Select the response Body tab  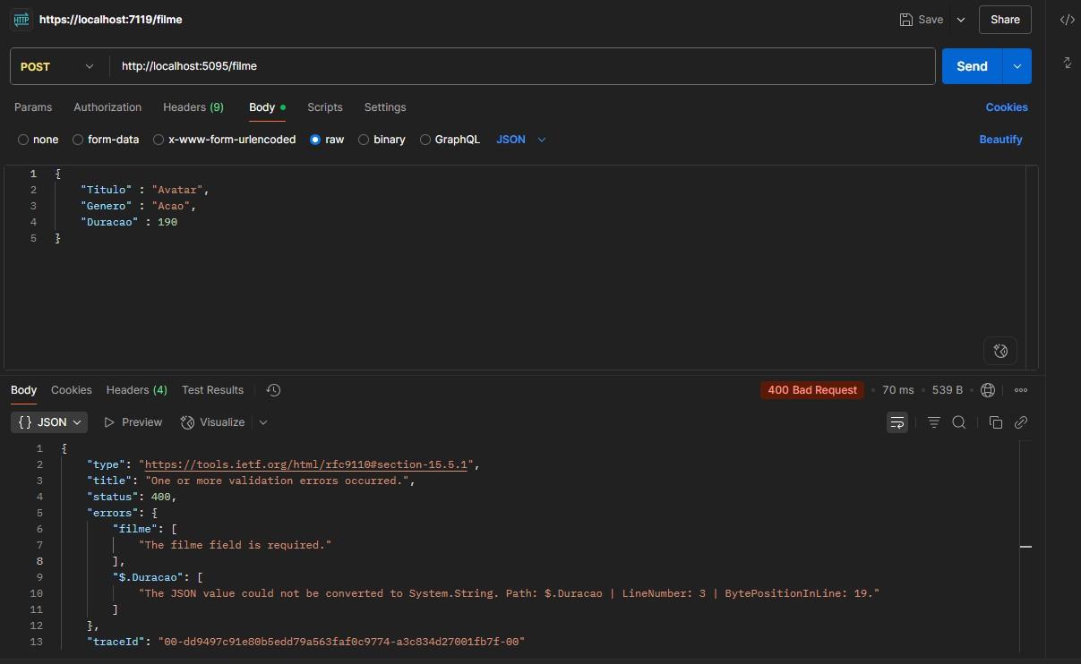[x=23, y=390]
